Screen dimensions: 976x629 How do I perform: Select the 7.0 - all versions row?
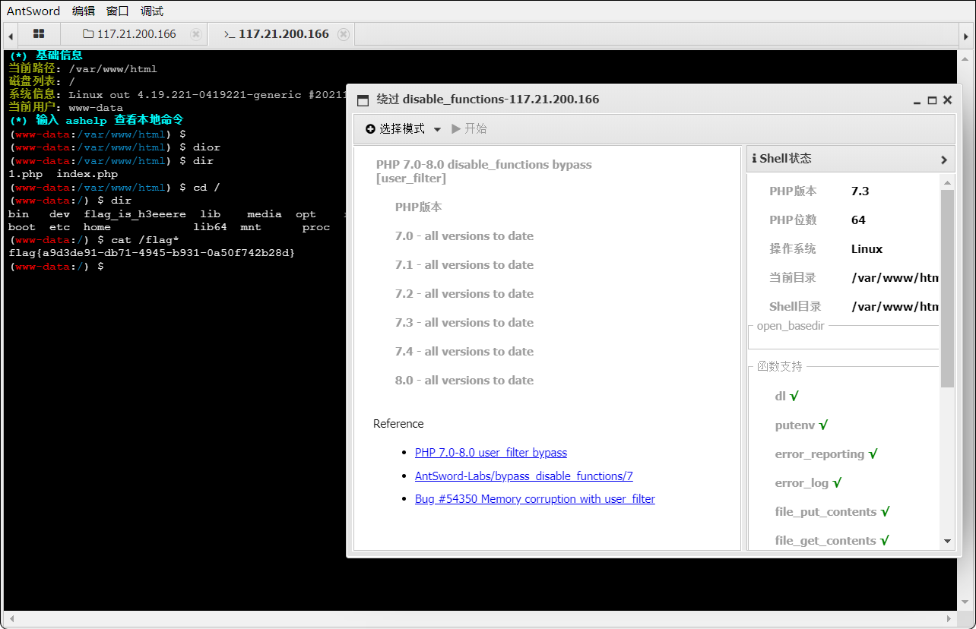[464, 236]
